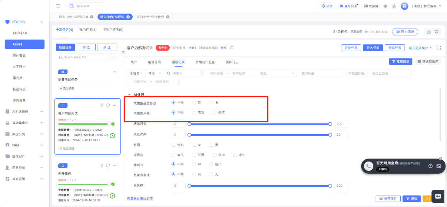Switch to list view layout icon
447x207 pixels.
[x=437, y=32]
